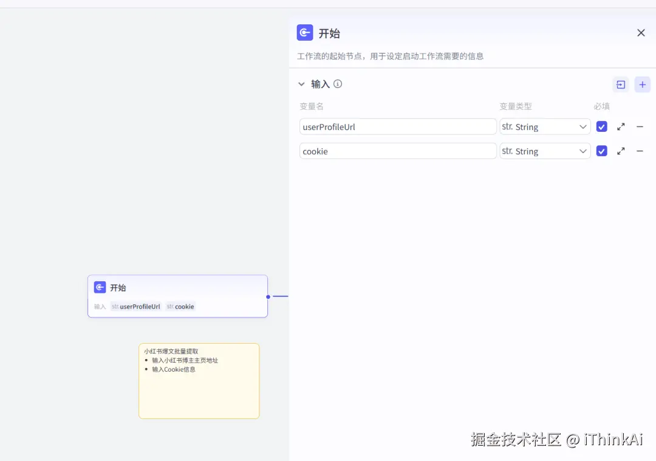Click the userProfileUrl tag in 开始 node
This screenshot has height=461, width=656.
[x=136, y=307]
